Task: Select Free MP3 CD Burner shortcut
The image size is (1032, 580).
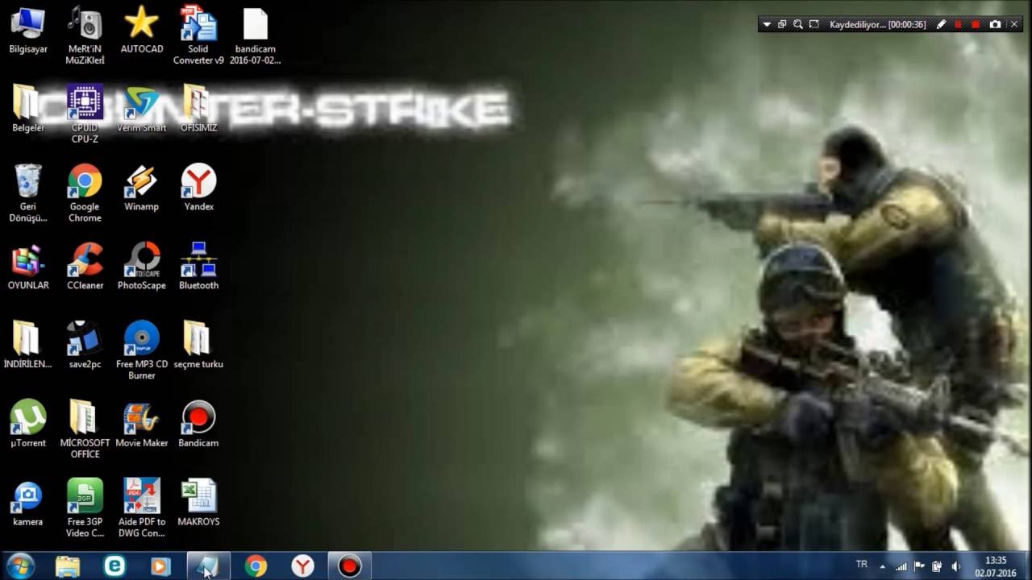Action: [141, 350]
